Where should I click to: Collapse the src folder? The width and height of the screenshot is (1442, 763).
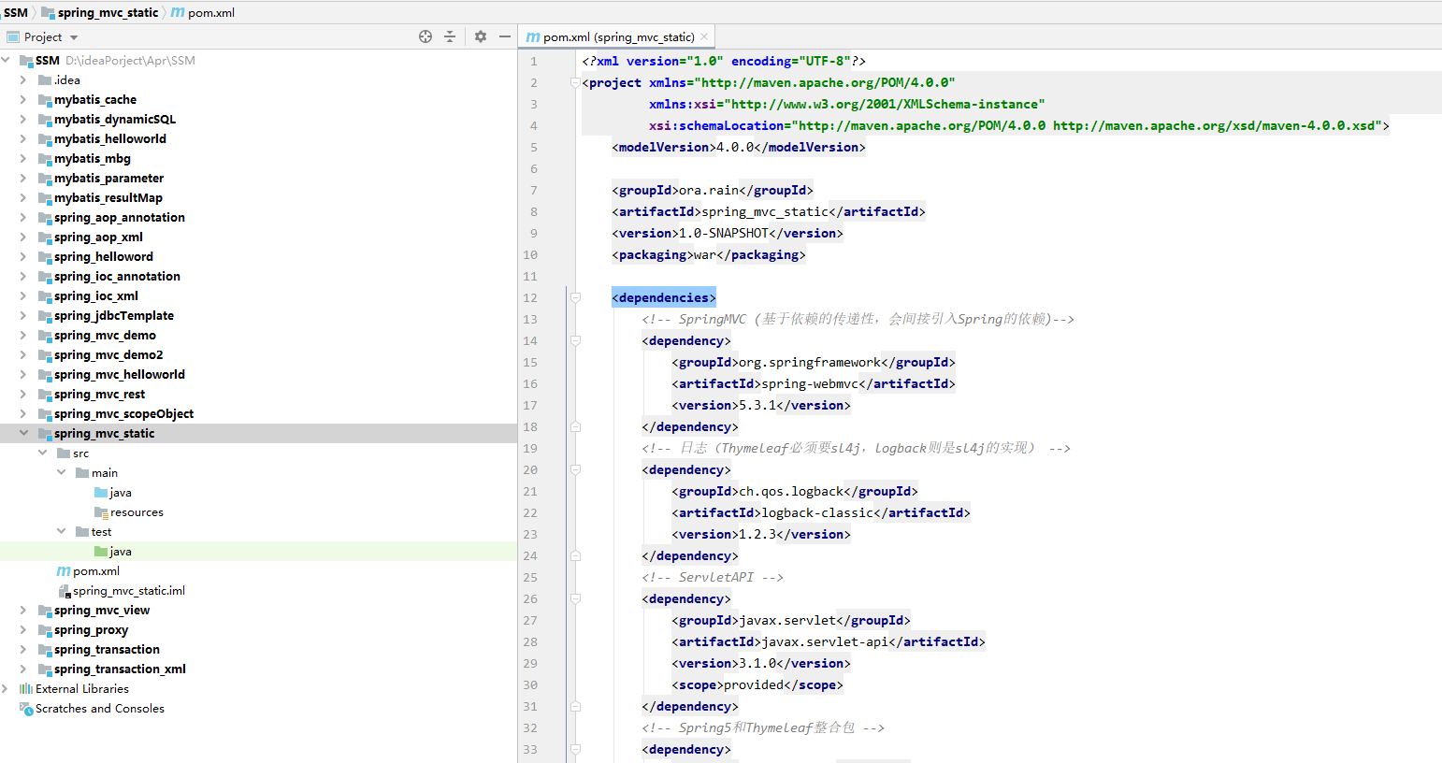(42, 453)
